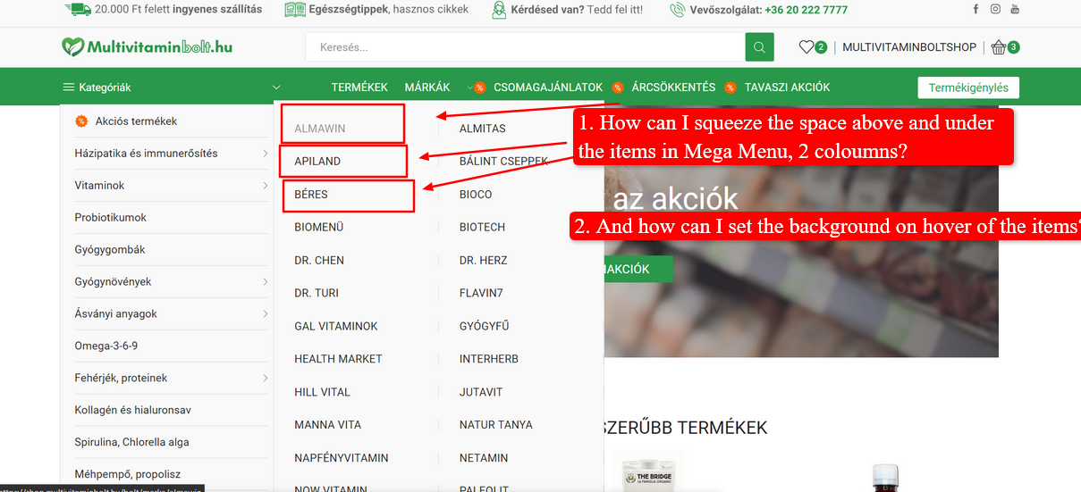This screenshot has width=1081, height=492.
Task: Expand Házipatika és immunerősítés submenu arrow
Action: pos(266,154)
